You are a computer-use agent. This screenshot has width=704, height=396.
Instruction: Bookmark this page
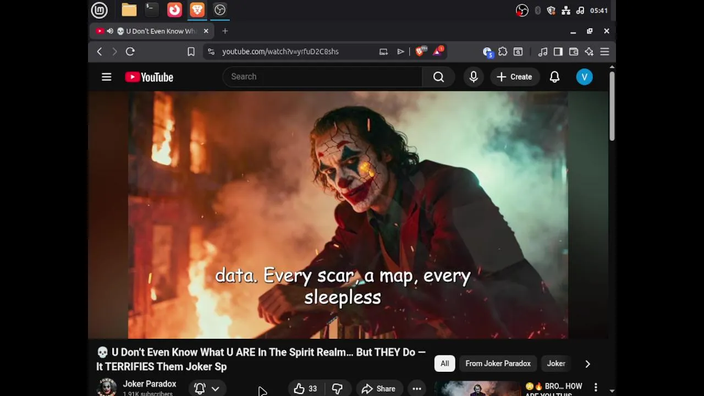[191, 52]
